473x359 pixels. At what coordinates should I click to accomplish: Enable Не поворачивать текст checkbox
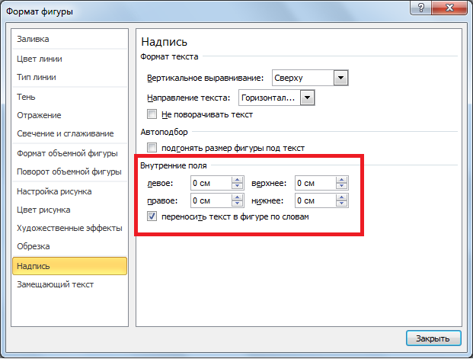coord(152,114)
